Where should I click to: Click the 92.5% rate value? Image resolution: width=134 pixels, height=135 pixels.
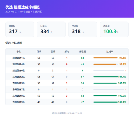tap(123, 64)
